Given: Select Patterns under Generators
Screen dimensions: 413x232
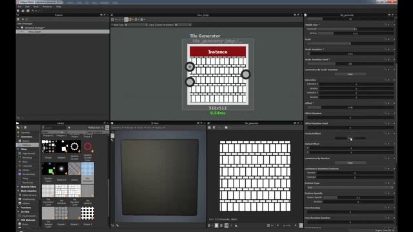Looking at the screenshot, I should pyautogui.click(x=26, y=145).
